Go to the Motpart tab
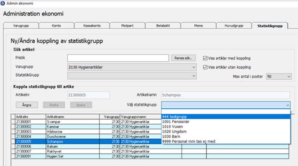The image size is (298, 166). (x=127, y=25)
